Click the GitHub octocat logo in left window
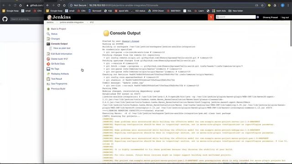Image resolution: width=292 pixels, height=164 pixels. coord(5,19)
